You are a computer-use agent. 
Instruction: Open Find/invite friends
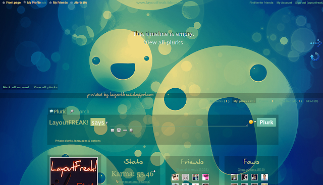tap(261, 3)
